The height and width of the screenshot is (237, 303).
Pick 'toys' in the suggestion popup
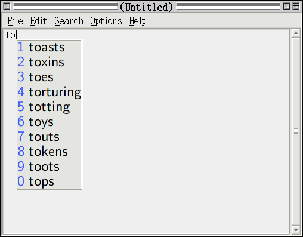pos(50,122)
